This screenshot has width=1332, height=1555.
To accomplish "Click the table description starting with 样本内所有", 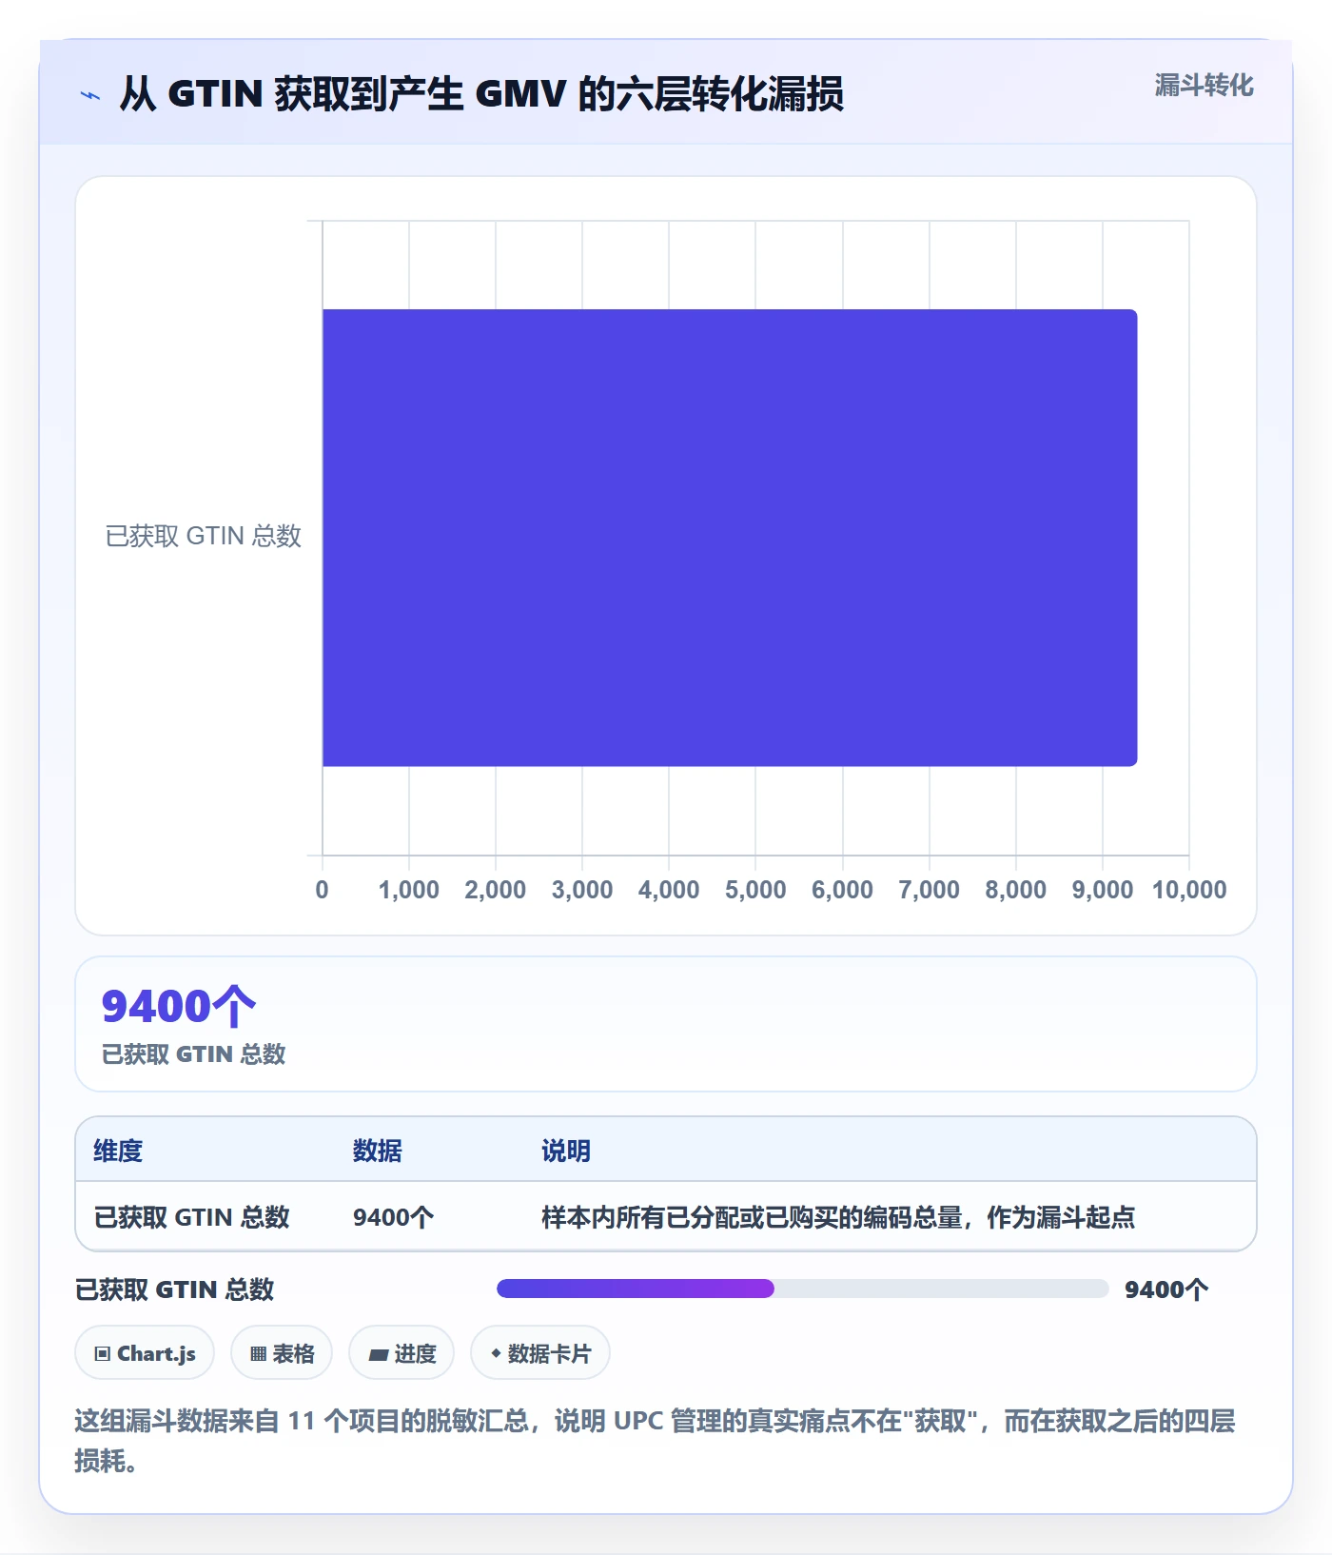I will tap(838, 1217).
